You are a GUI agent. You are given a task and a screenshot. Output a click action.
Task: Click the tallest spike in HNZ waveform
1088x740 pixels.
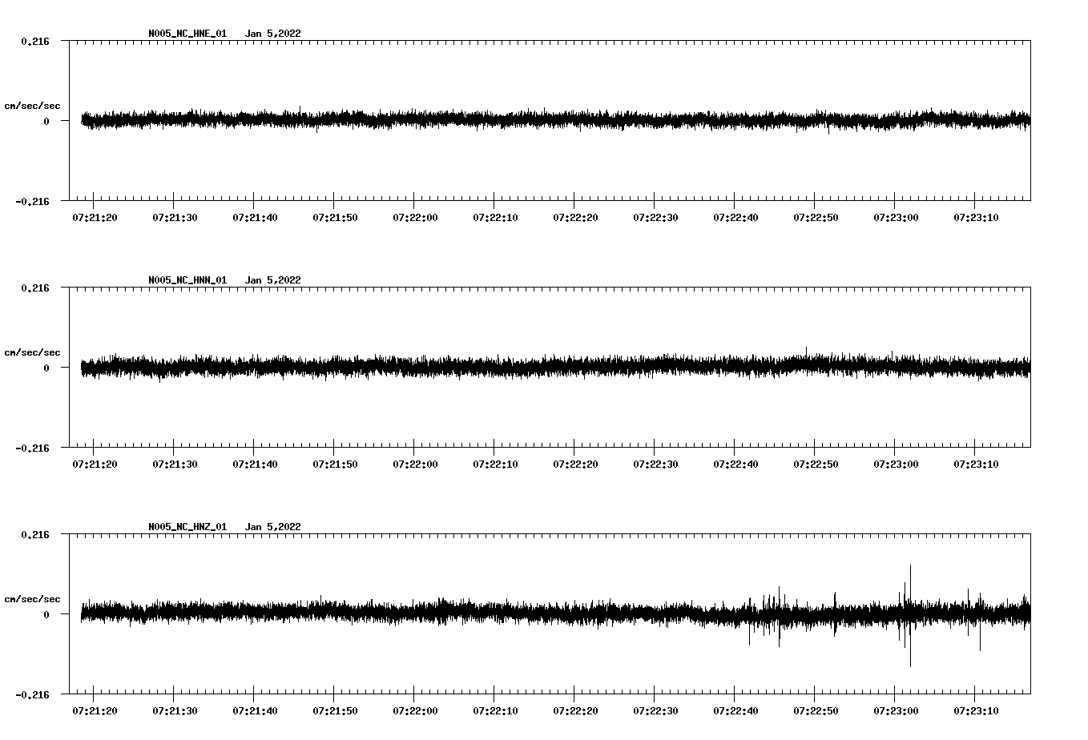[x=910, y=615]
